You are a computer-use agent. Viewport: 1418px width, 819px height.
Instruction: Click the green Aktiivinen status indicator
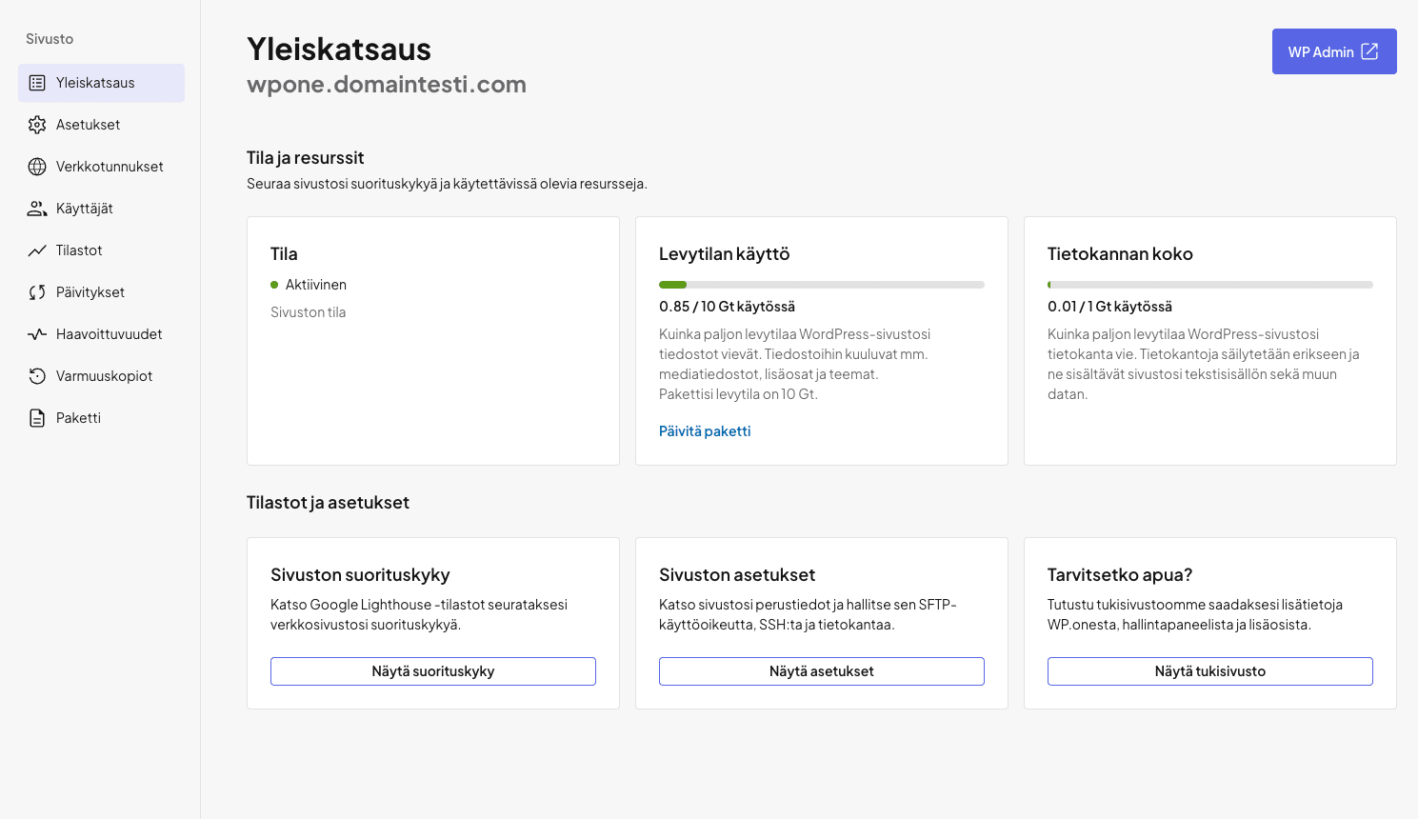point(274,285)
